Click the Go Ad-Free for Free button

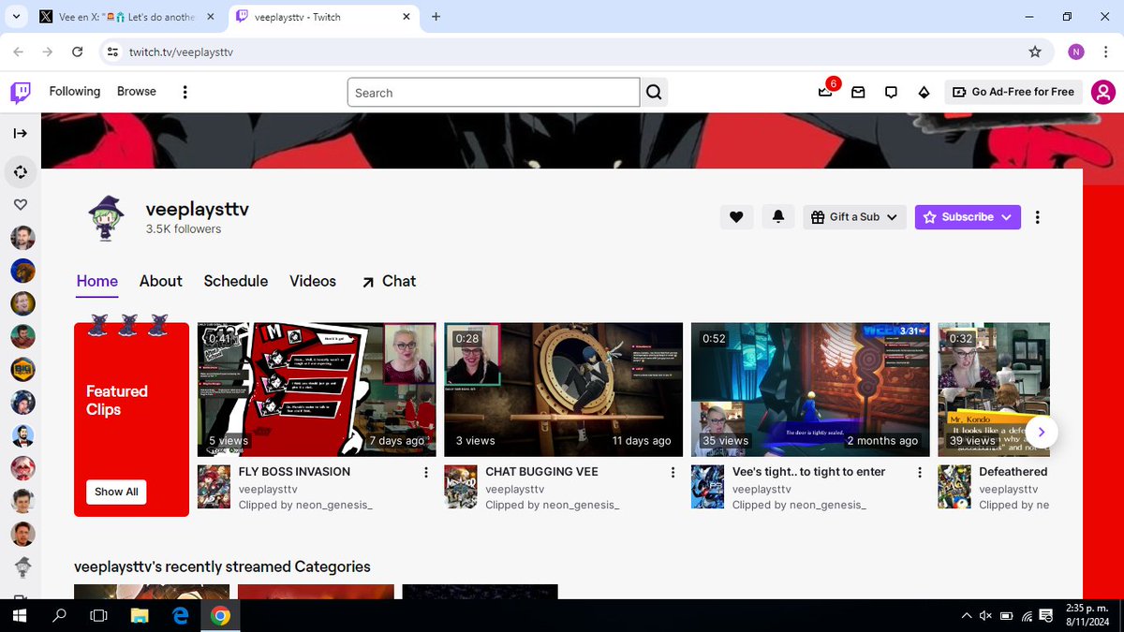[x=1013, y=92]
